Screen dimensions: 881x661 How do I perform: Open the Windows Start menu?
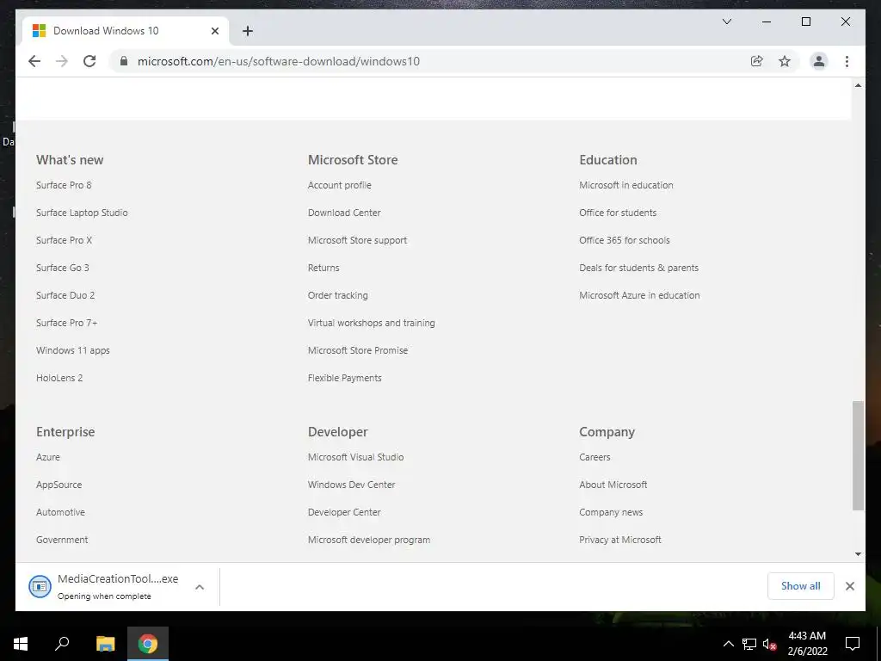pyautogui.click(x=21, y=644)
